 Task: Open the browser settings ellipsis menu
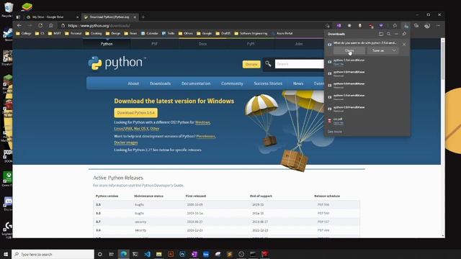pos(439,26)
